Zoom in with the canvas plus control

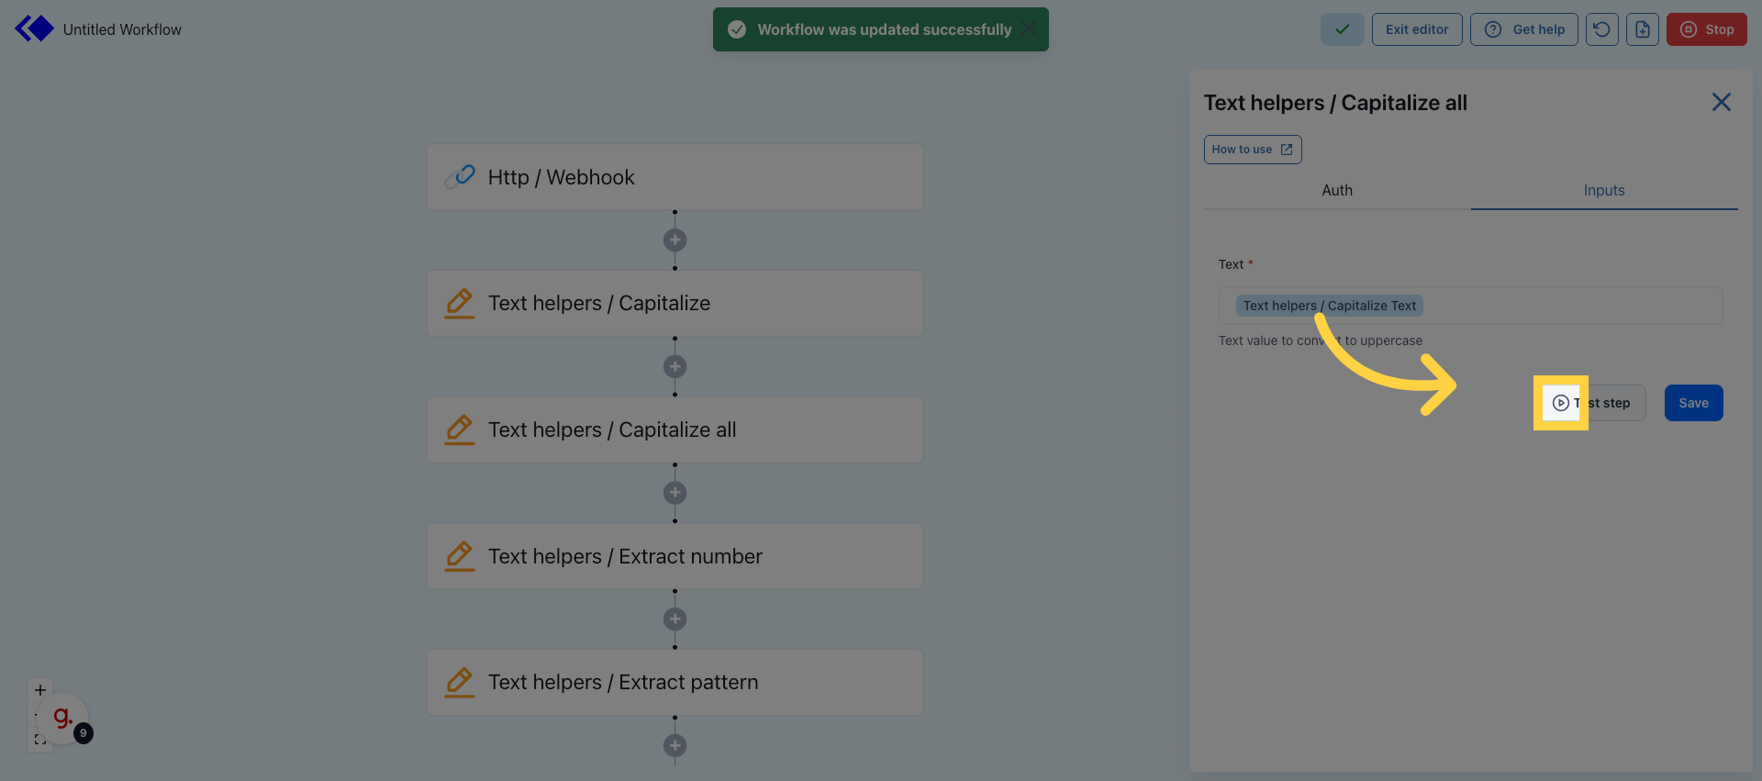click(40, 690)
